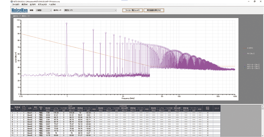Click the PEAK column group header
264x137 pixels.
point(70,106)
